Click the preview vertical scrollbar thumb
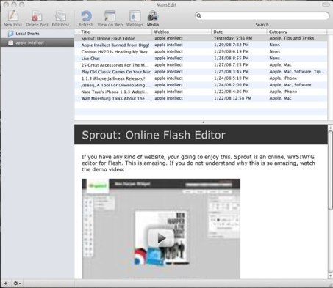This screenshot has width=333, height=288. 330,170
